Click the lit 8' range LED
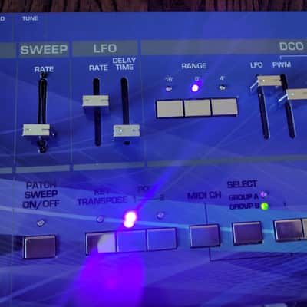Image resolution: width=307 pixels, height=307 pixels. tap(195, 88)
